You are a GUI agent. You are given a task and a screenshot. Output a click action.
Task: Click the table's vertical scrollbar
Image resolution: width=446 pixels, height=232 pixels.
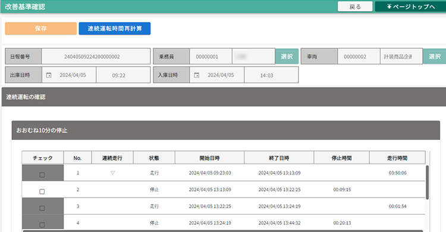pyautogui.click(x=427, y=182)
